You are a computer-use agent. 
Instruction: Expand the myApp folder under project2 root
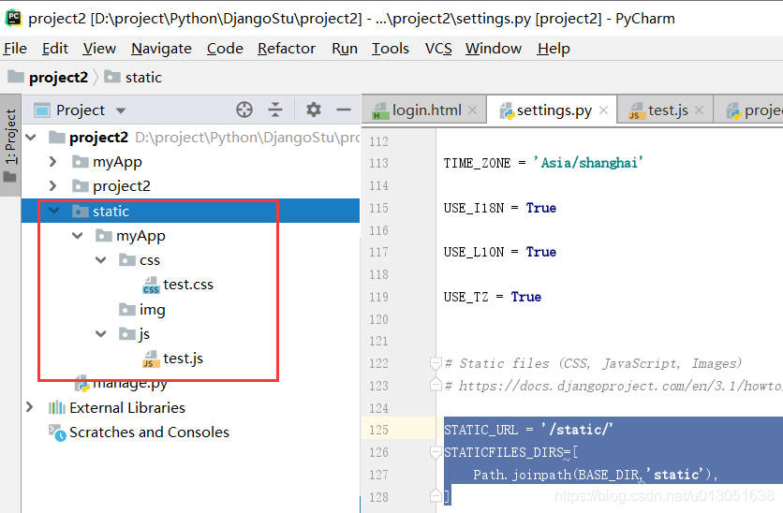(53, 162)
